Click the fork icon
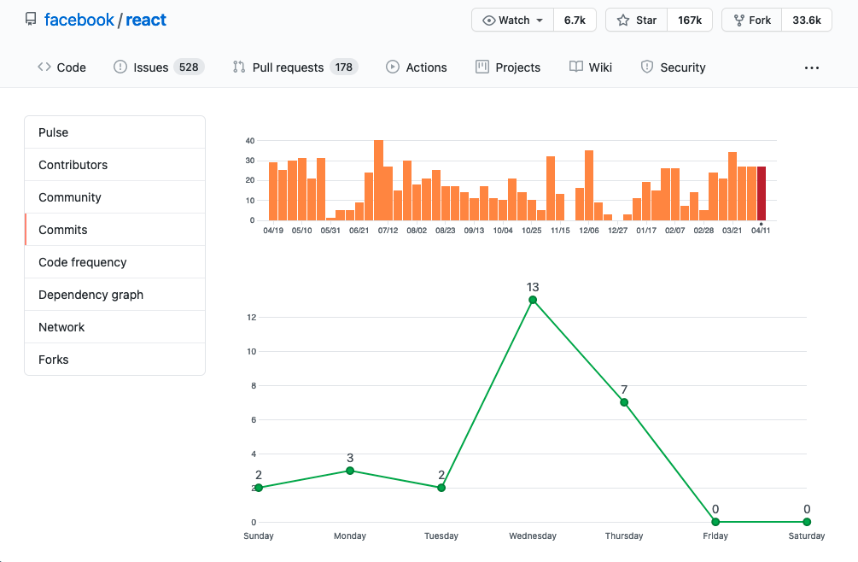This screenshot has height=562, width=858. pos(738,20)
